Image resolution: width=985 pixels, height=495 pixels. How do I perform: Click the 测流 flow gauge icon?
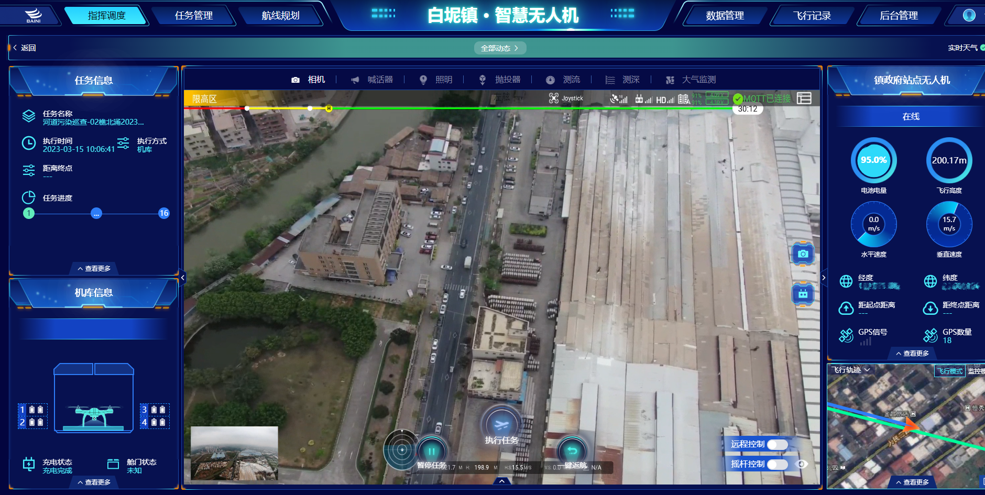point(550,80)
